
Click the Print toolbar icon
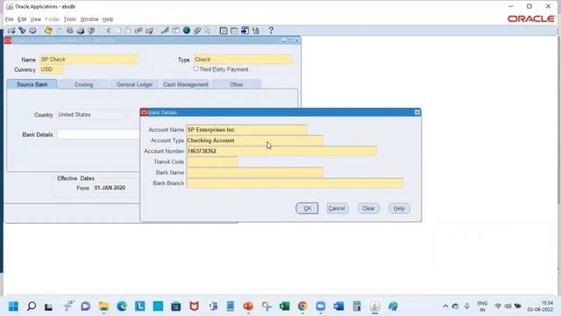[81, 31]
